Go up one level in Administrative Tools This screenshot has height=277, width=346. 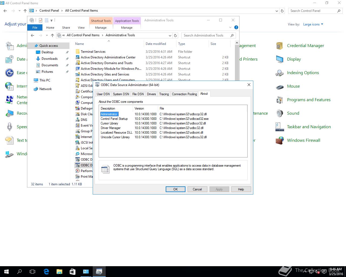coord(52,35)
